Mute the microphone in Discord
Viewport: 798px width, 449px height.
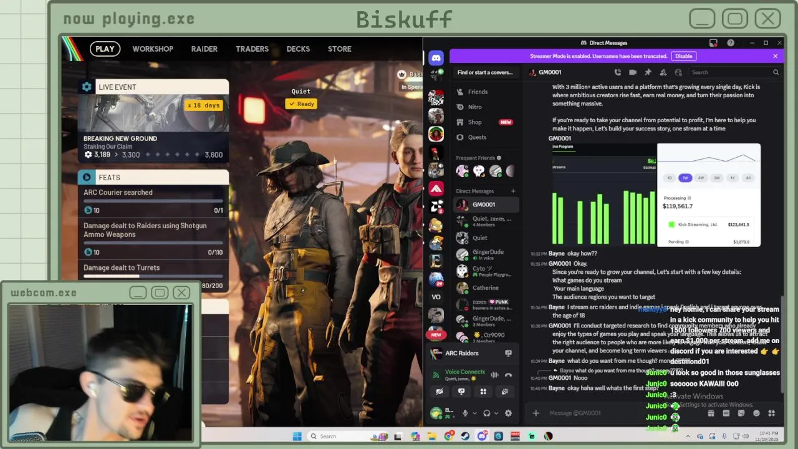465,413
